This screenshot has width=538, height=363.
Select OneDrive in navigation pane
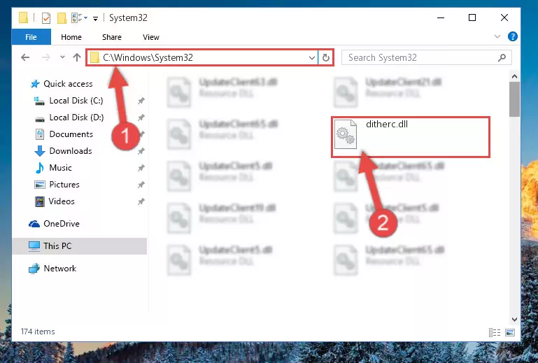(x=54, y=224)
